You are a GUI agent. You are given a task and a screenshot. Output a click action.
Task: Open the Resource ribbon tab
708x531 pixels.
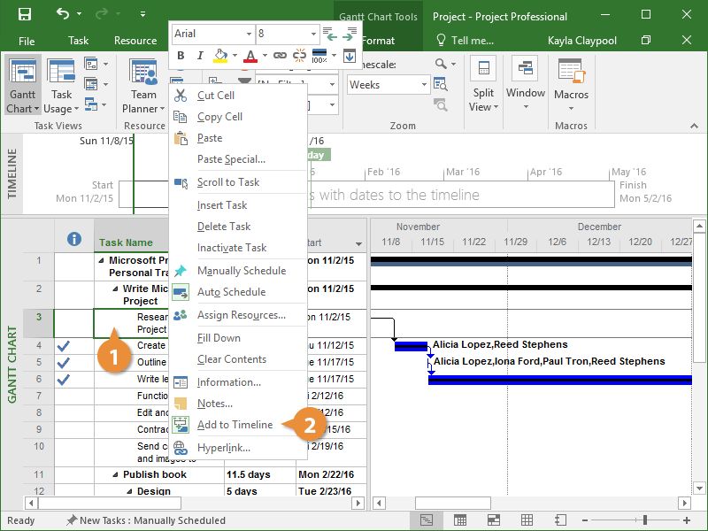pyautogui.click(x=135, y=41)
